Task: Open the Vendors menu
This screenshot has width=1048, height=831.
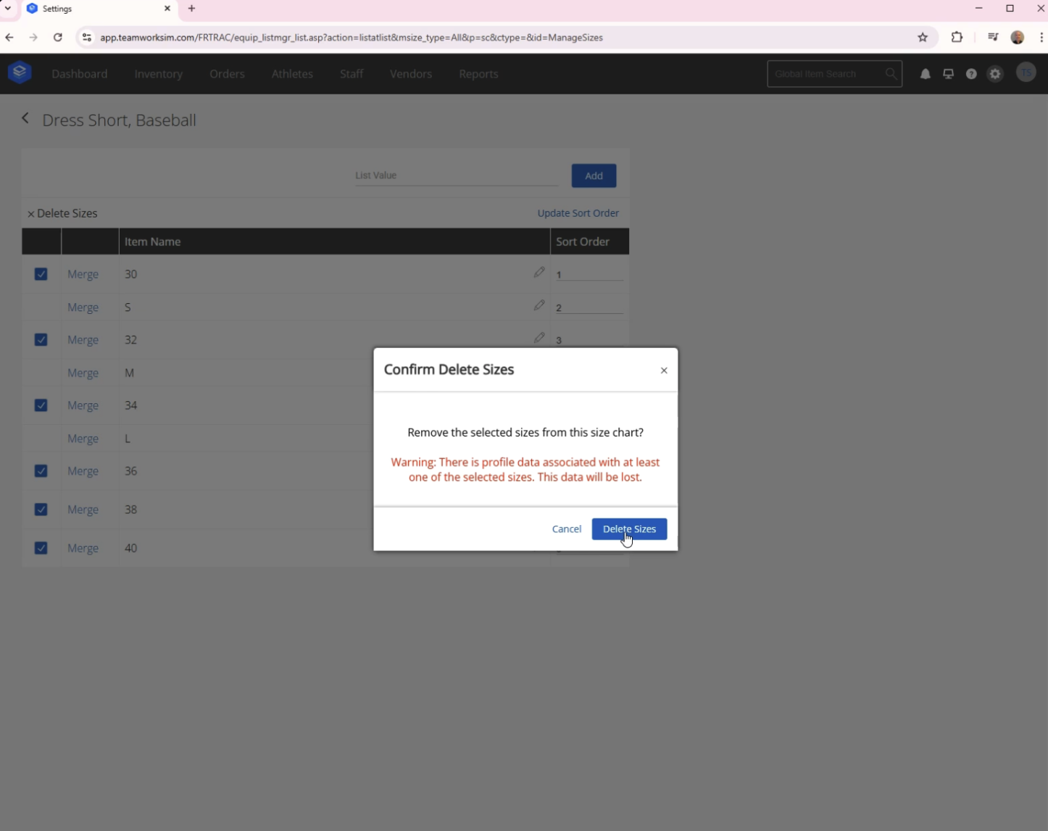Action: click(411, 74)
